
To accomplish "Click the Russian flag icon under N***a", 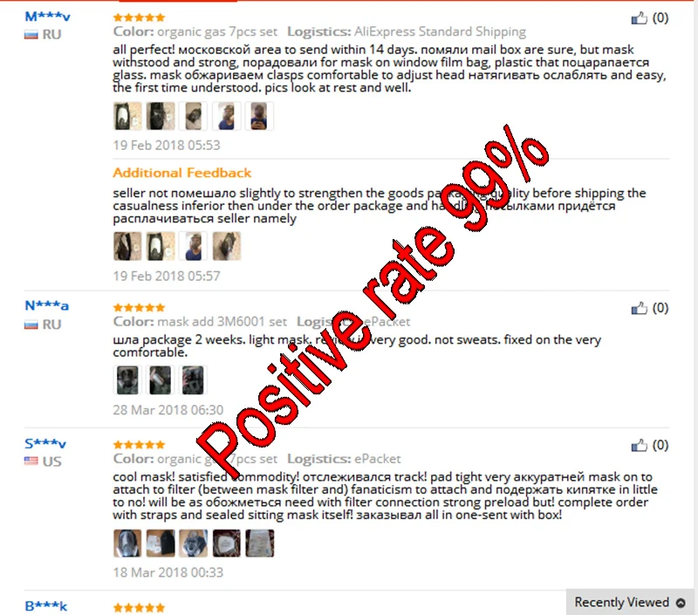I will pos(31,325).
